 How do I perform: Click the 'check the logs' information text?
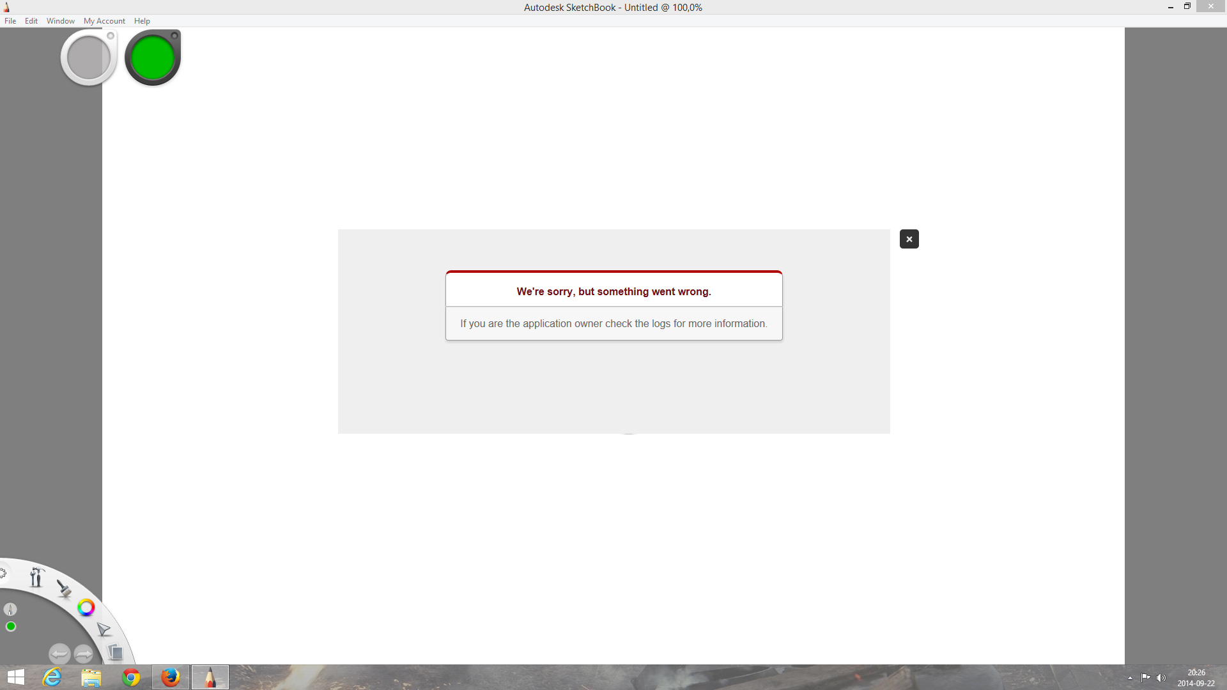(613, 324)
